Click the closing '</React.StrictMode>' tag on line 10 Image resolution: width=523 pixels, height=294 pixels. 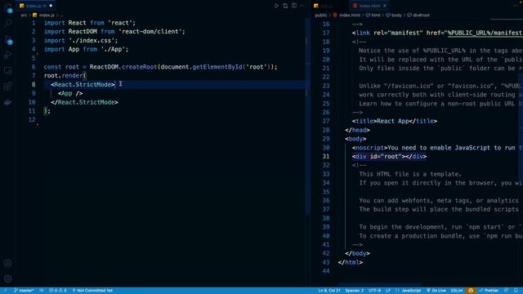point(84,102)
